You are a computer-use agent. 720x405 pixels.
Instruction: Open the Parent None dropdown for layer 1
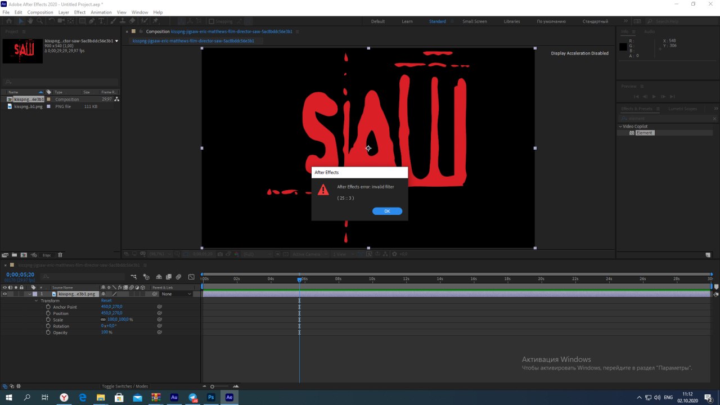tap(176, 294)
